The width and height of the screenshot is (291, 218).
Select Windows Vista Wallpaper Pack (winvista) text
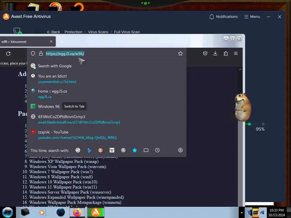click(68, 167)
